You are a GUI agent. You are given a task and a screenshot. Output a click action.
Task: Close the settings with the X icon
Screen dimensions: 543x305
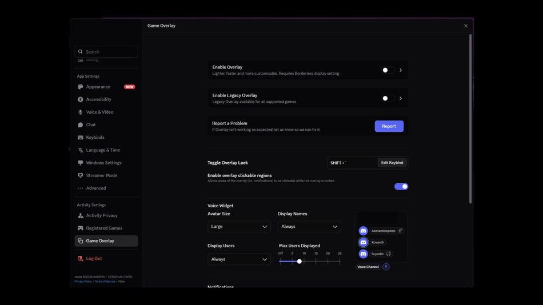click(466, 26)
